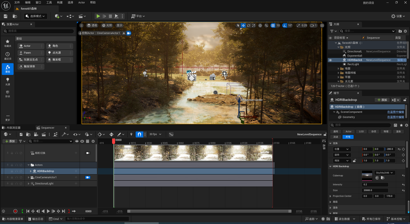Screen dimensions: 410x224
Task: Activate the viewport rotate tool
Action: [249, 26]
